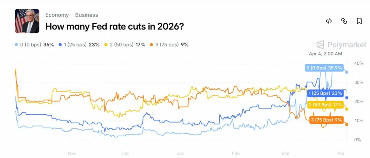Click the Feb label on time axis
Image resolution: width=370 pixels, height=158 pixels.
(x=236, y=153)
